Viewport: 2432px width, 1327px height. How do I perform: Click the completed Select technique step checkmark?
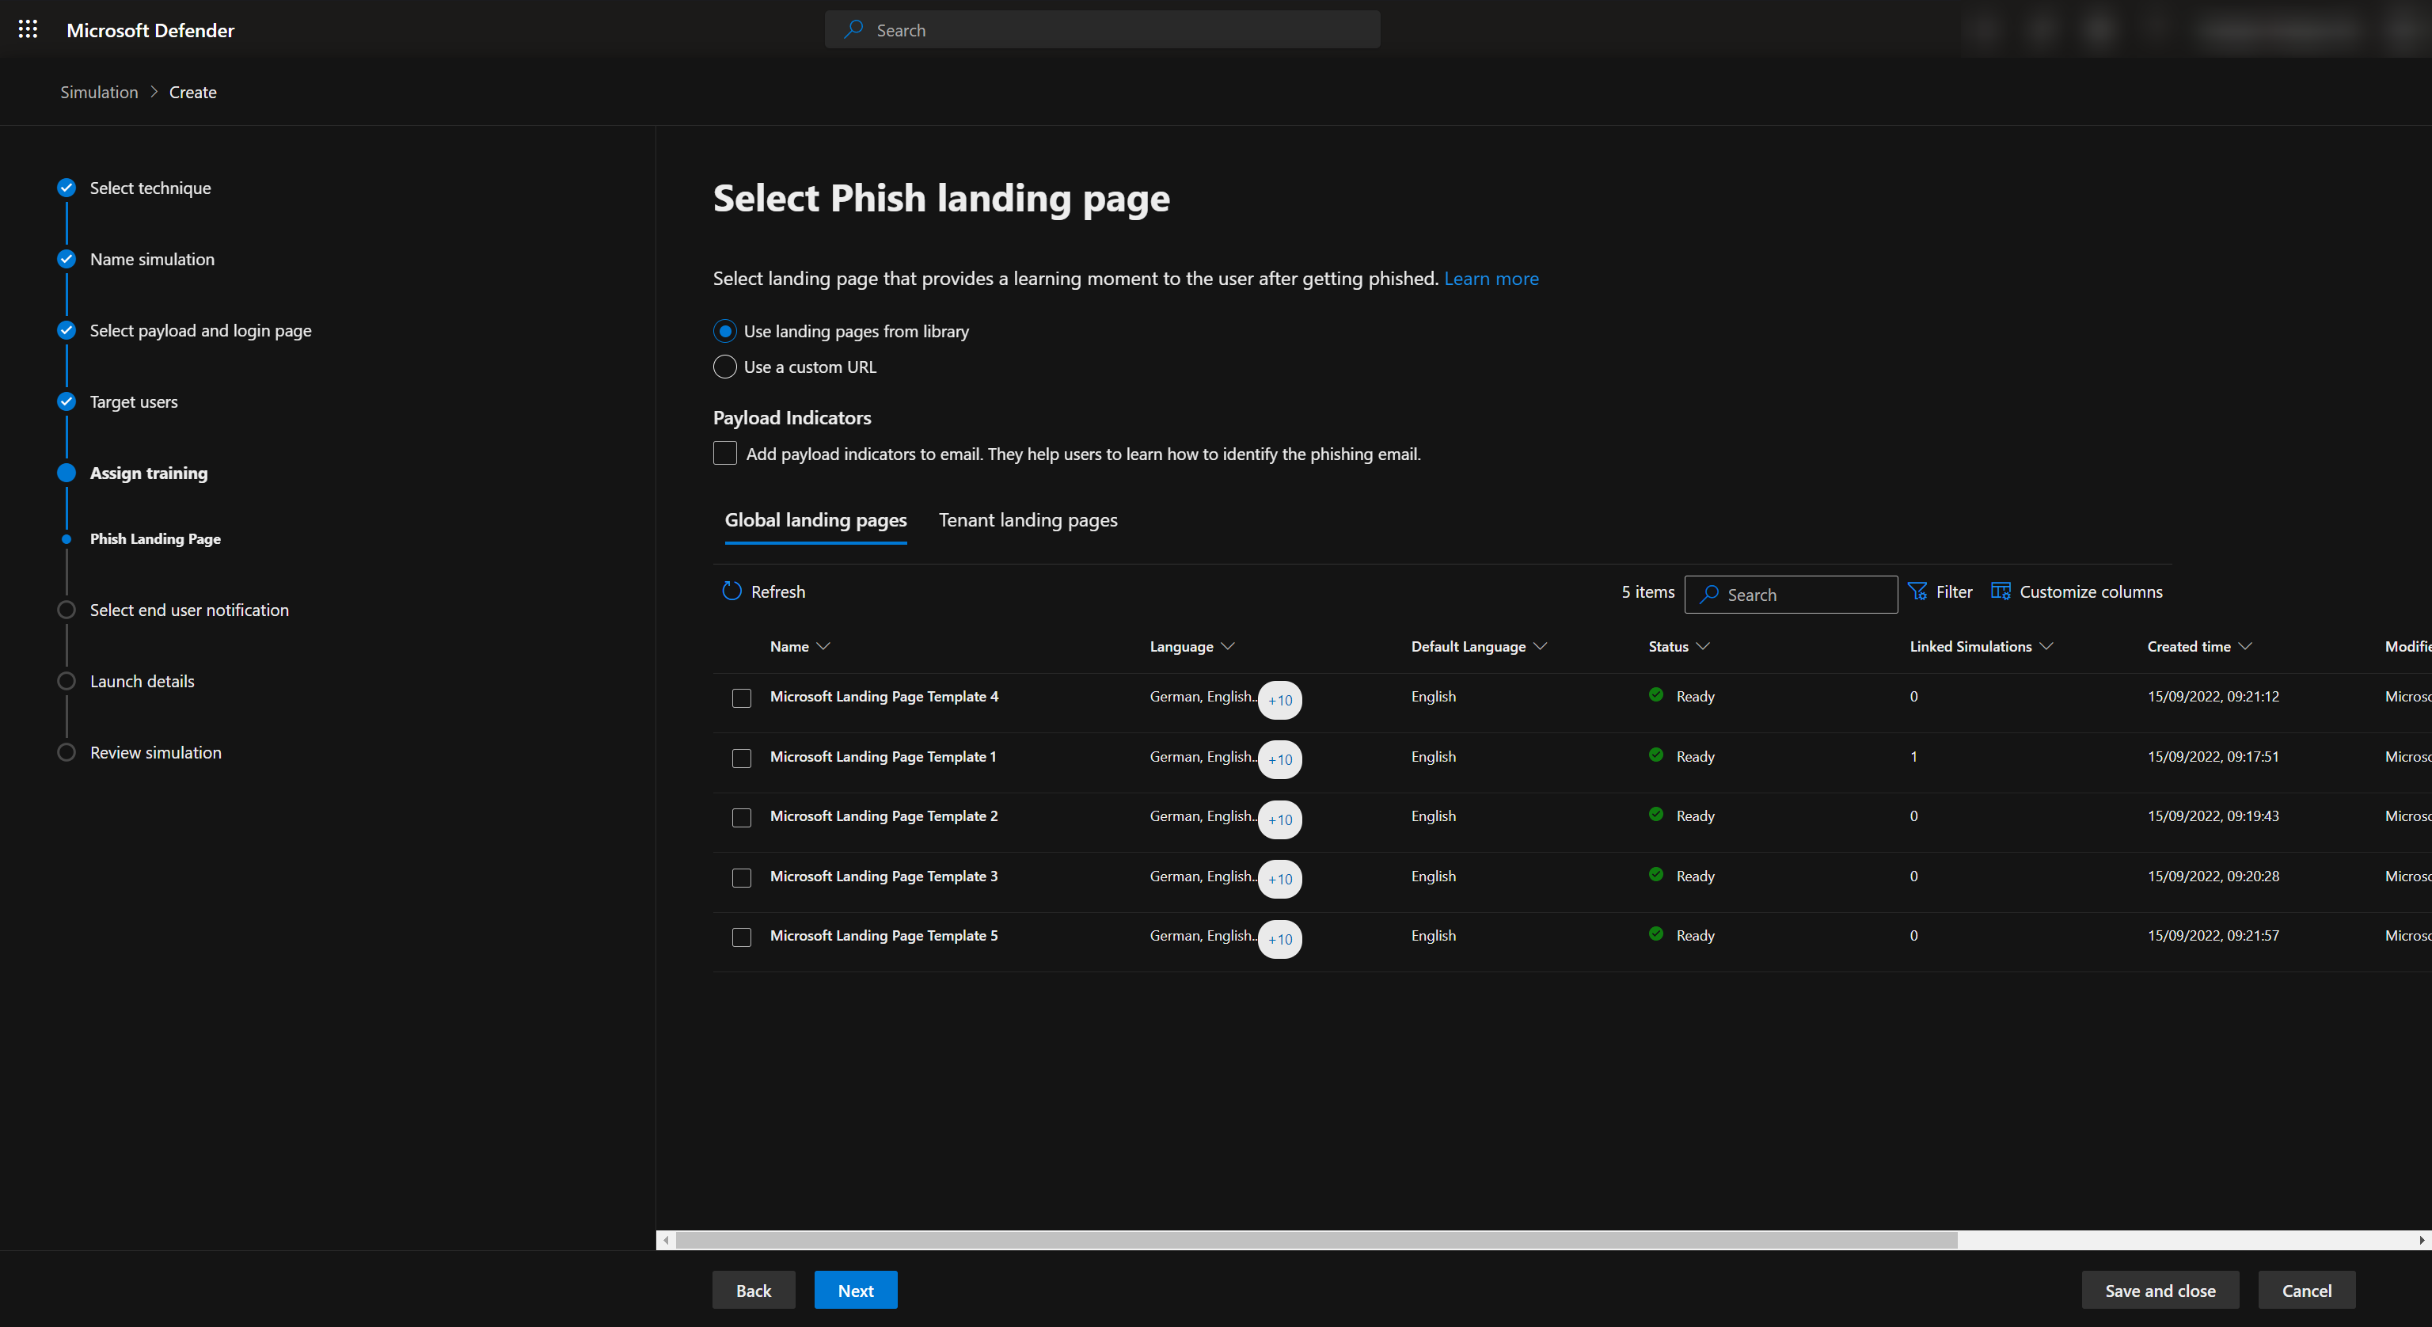(66, 187)
